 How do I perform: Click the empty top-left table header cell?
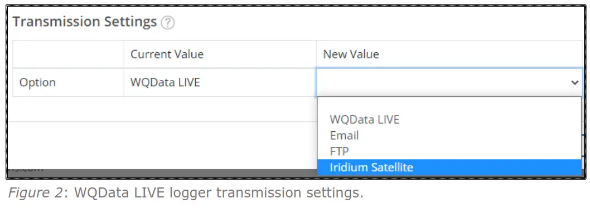point(68,54)
